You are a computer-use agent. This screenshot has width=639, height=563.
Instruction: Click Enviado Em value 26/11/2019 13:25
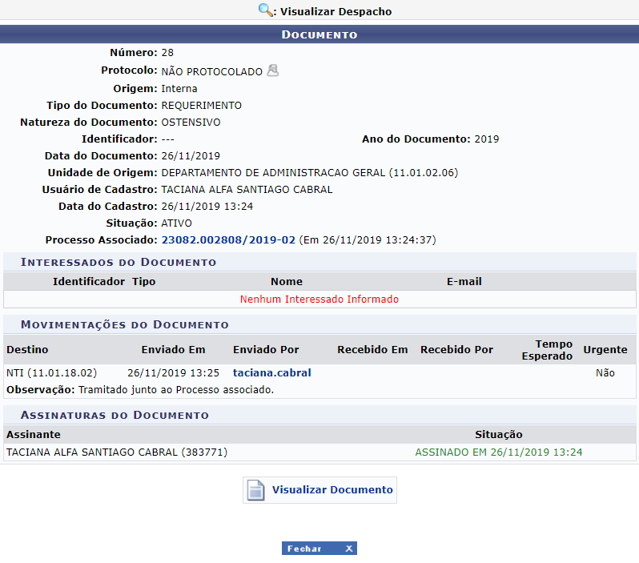pyautogui.click(x=173, y=372)
